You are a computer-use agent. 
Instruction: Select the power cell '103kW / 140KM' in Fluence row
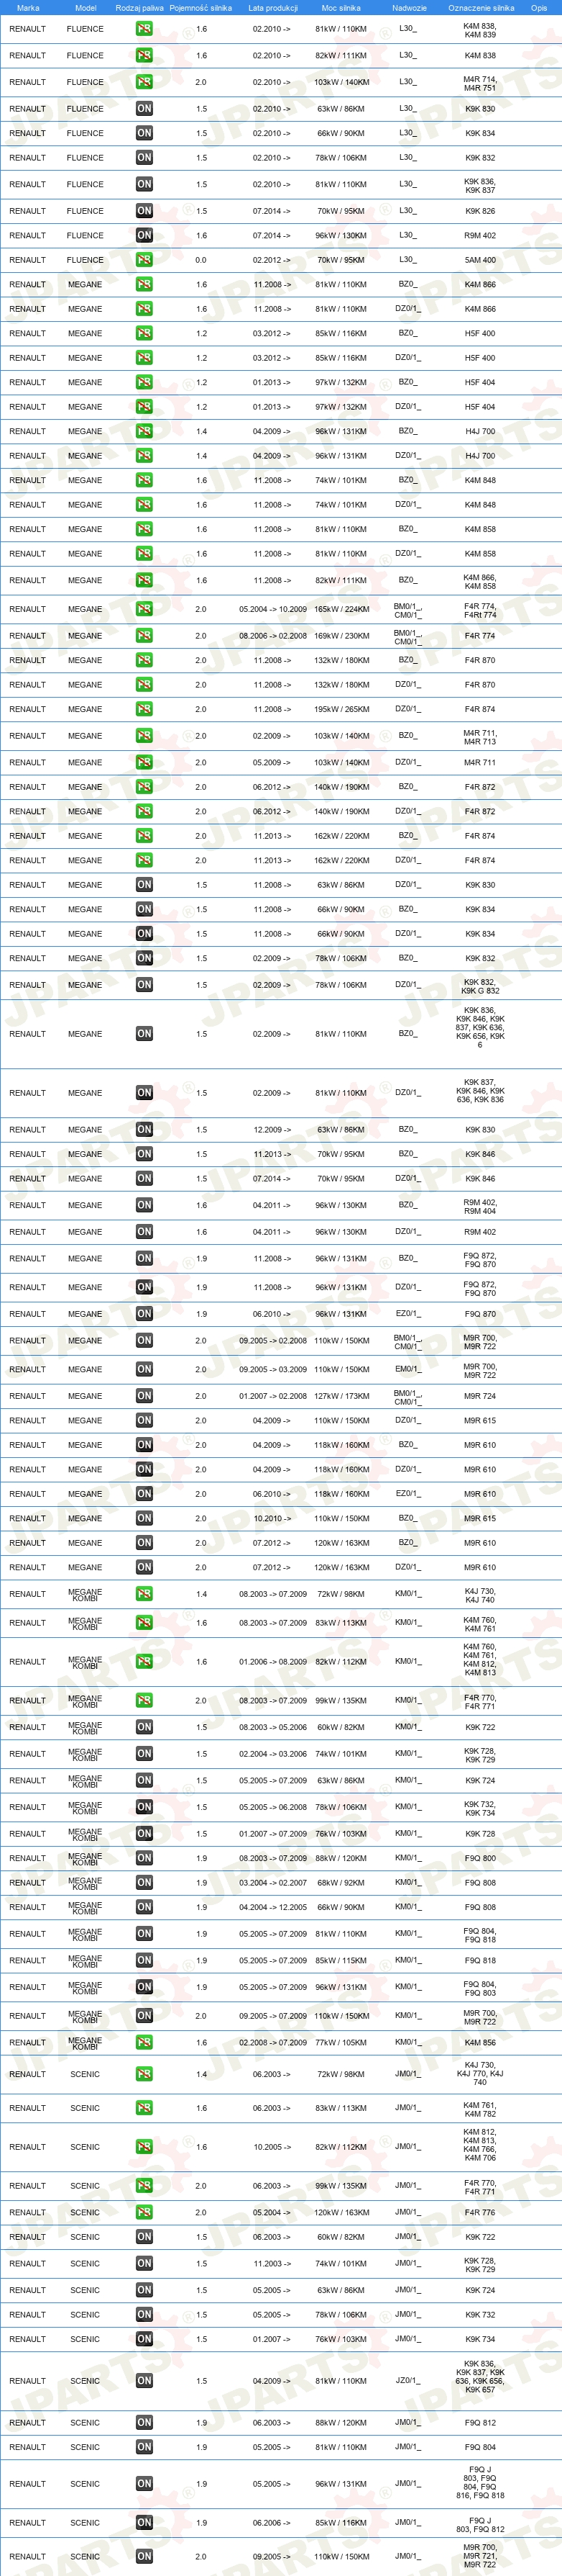point(341,82)
